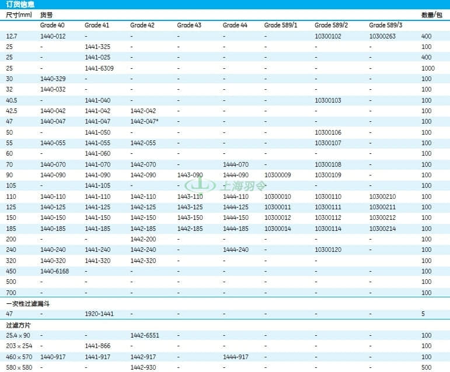The height and width of the screenshot is (372, 450).
Task: Click the Grade 41 column header
Action: coord(97,25)
